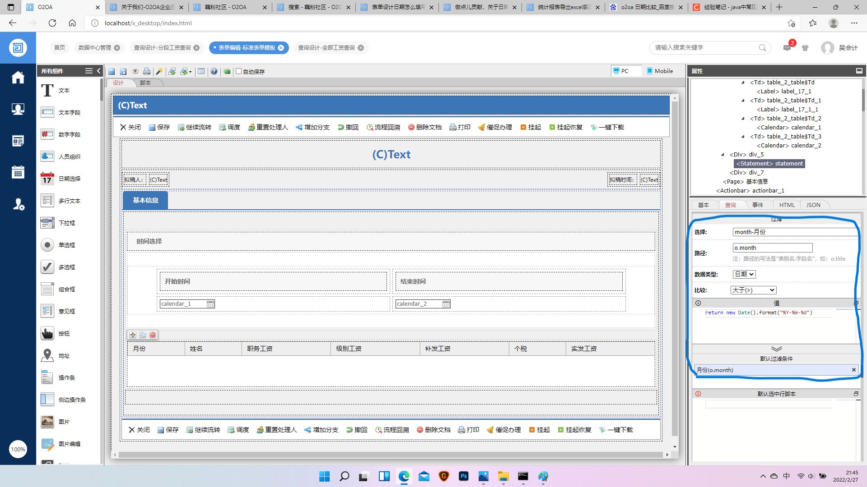
Task: Click the magic wand icon
Action: click(x=159, y=71)
